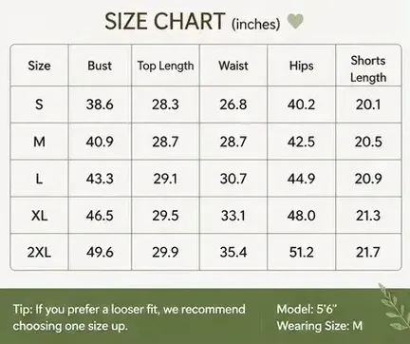Select the 30.7 waist value for L
Image resolution: width=410 pixels, height=344 pixels.
tap(233, 179)
